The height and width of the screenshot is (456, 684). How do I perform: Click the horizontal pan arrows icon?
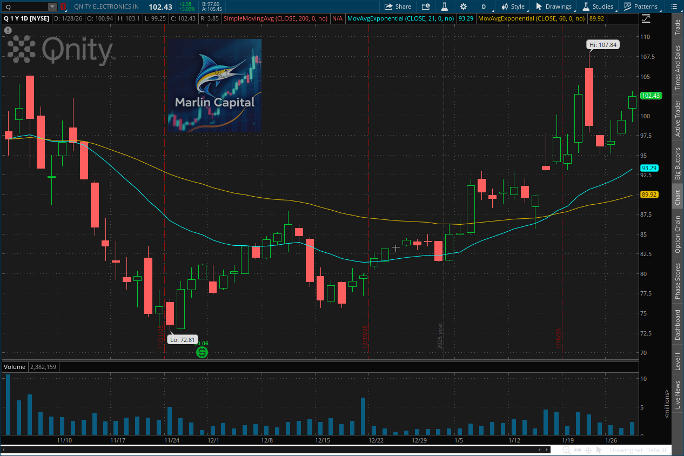(x=578, y=450)
